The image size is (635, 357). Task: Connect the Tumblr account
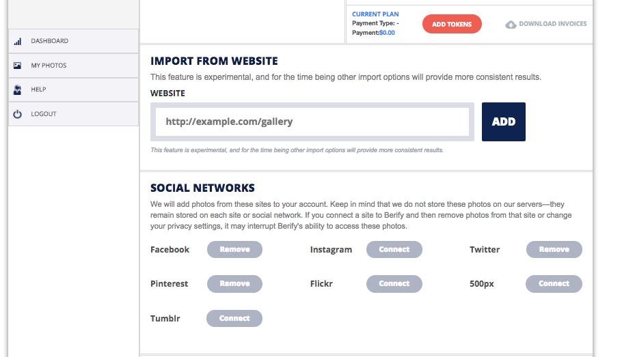(234, 318)
